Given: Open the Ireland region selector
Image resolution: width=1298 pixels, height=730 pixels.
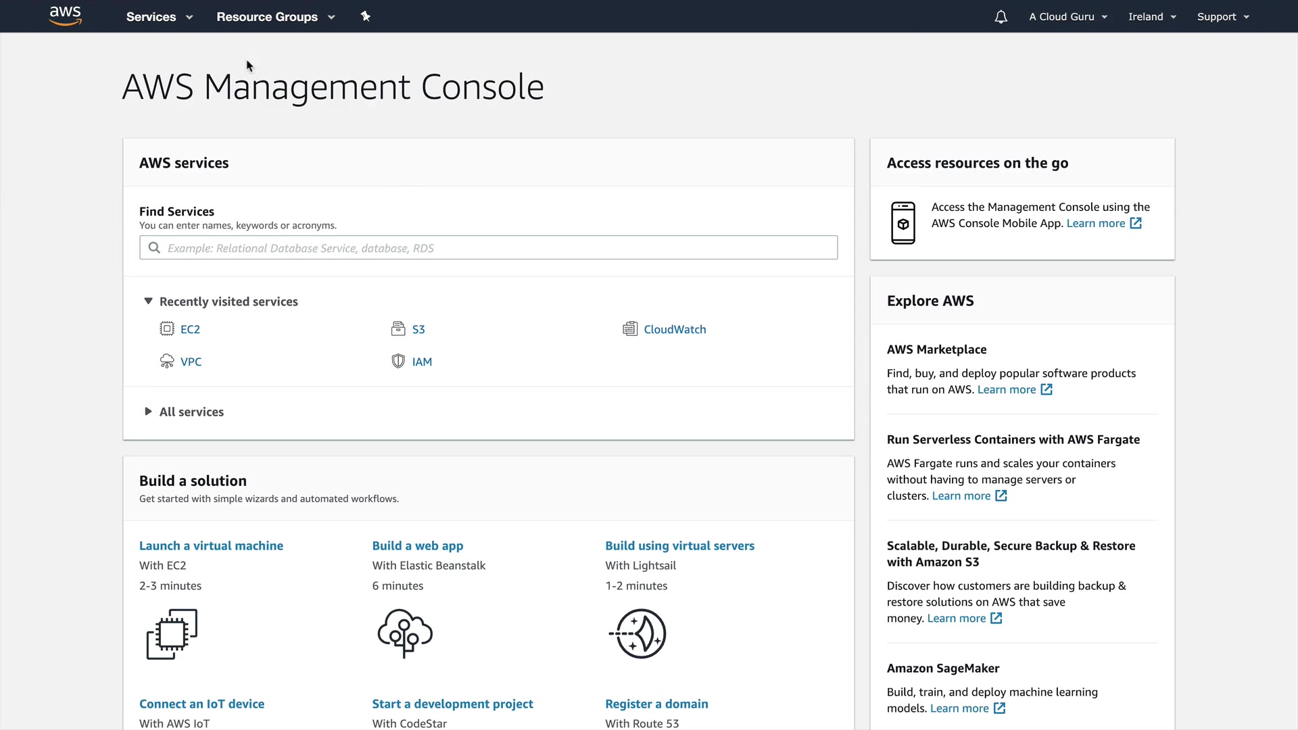Looking at the screenshot, I should 1152,17.
